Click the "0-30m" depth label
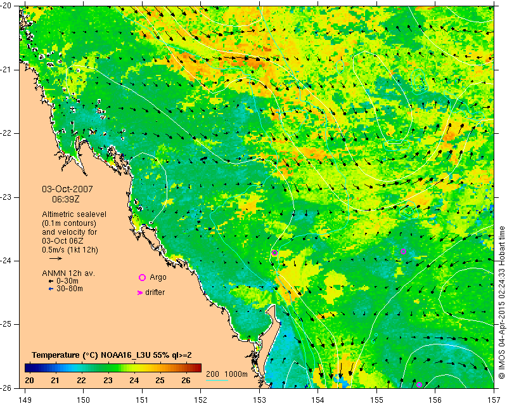The height and width of the screenshot is (406, 507). pyautogui.click(x=67, y=281)
